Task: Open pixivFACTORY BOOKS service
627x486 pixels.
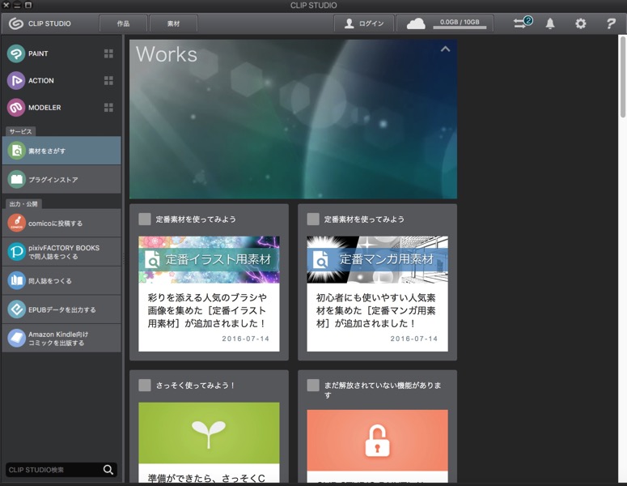Action: point(61,252)
